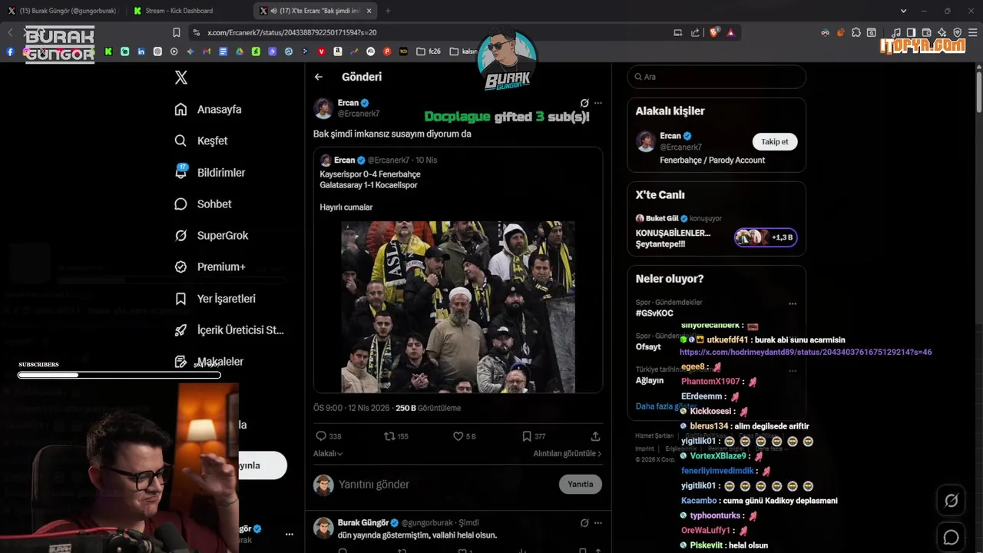Open the media playback music note icon
This screenshot has height=553, width=983.
[896, 32]
